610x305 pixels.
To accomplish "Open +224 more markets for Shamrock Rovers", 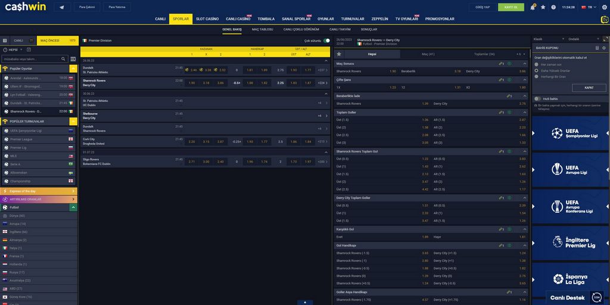I will (322, 83).
